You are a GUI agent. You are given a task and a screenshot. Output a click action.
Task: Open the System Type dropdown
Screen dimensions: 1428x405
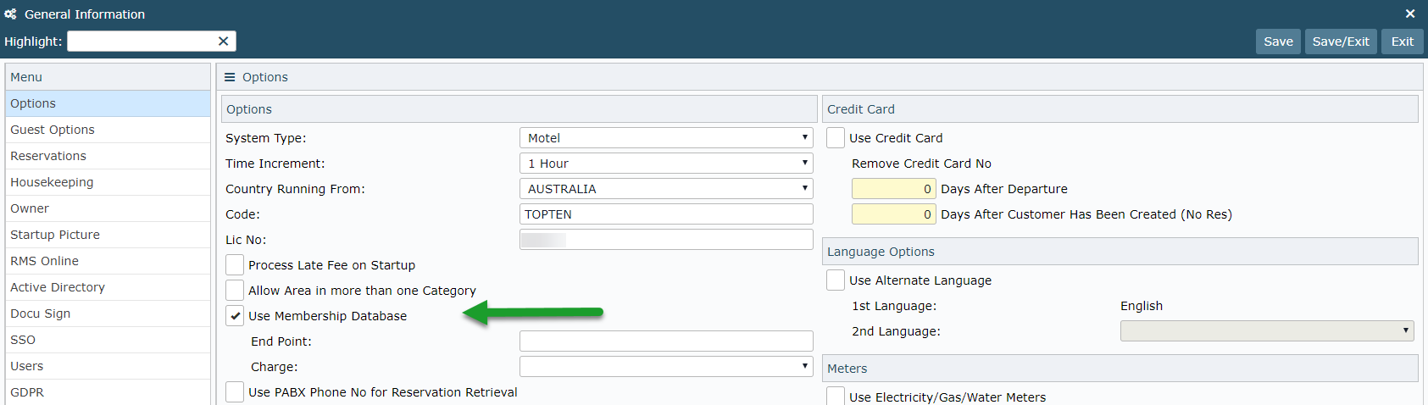(665, 138)
